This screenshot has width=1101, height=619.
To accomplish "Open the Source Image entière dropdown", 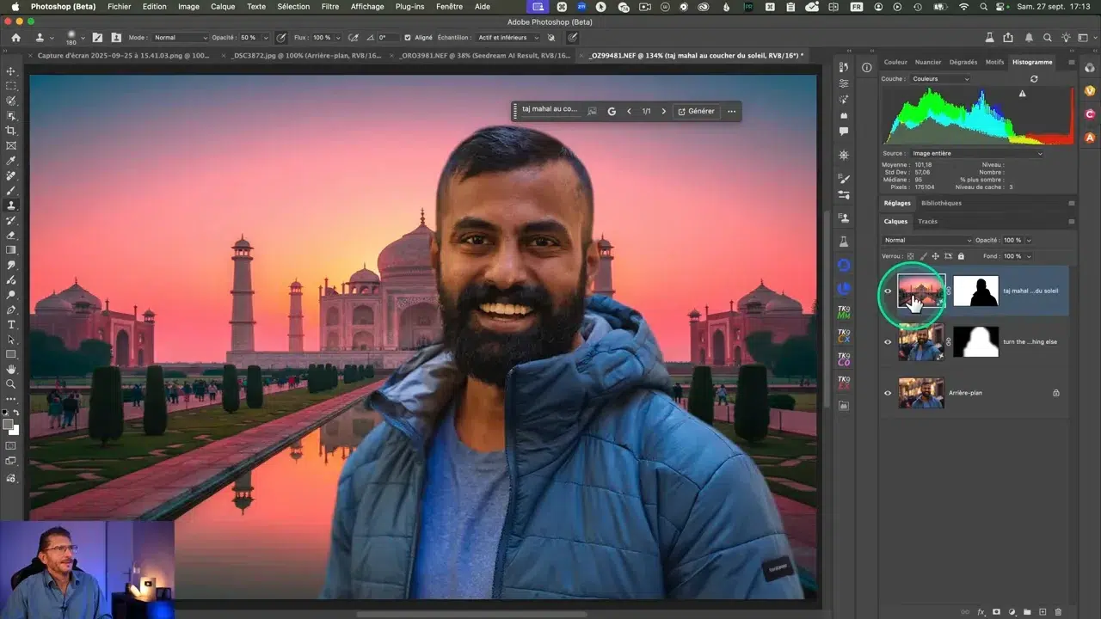I will 976,154.
